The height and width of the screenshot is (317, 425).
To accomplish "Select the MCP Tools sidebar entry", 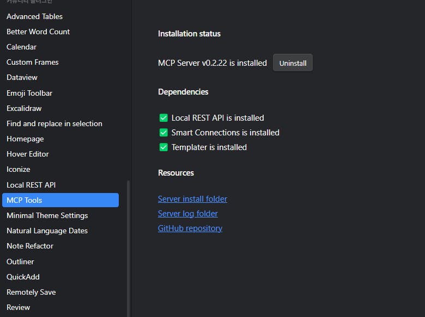I will pos(60,200).
